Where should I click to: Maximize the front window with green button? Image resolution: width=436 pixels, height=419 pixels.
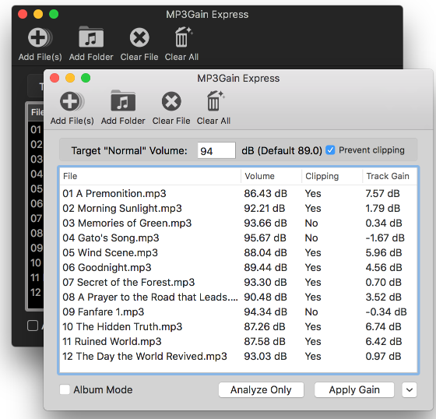86,78
